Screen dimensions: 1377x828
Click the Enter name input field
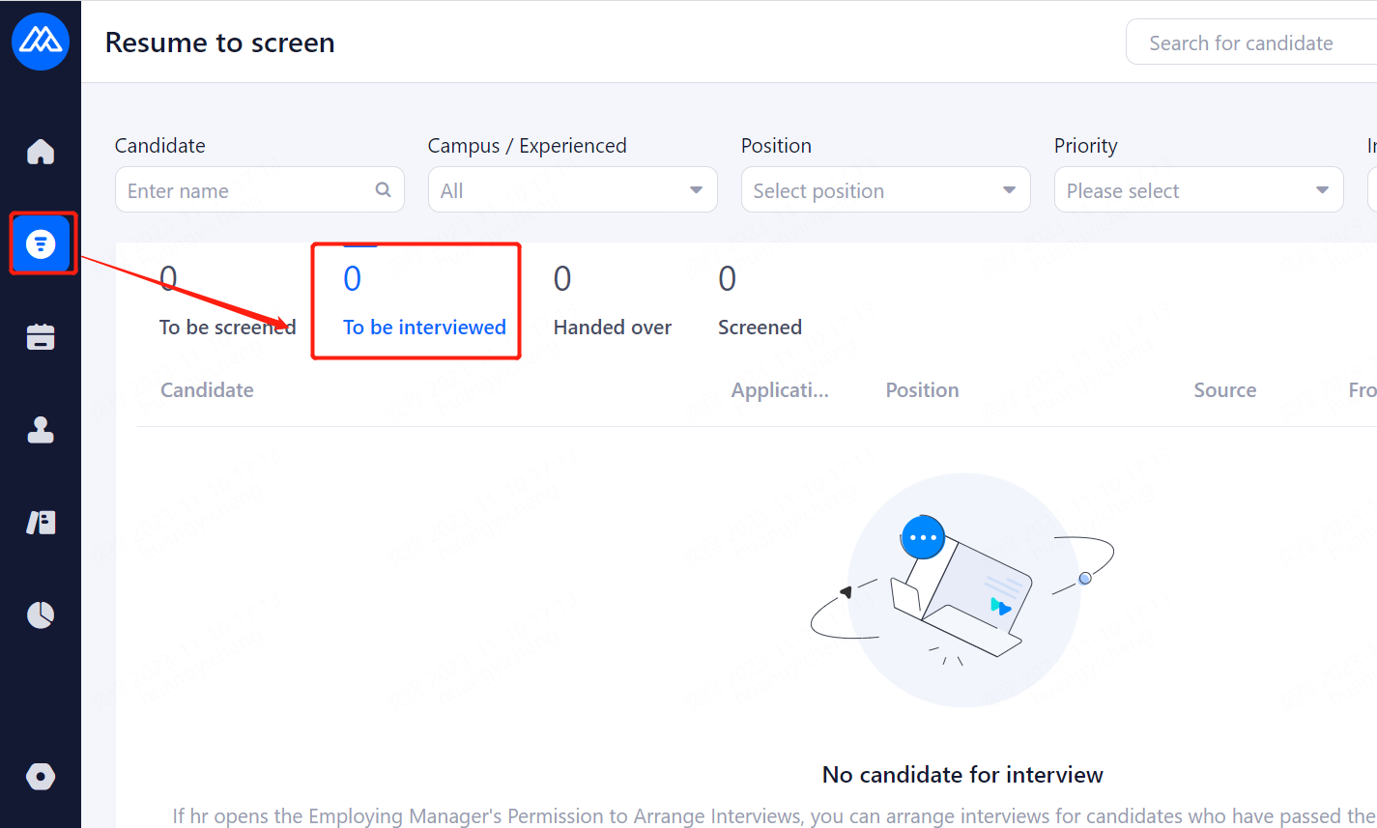[x=246, y=190]
